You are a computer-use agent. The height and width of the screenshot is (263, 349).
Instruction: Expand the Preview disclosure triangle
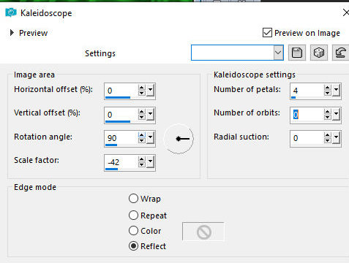12,33
